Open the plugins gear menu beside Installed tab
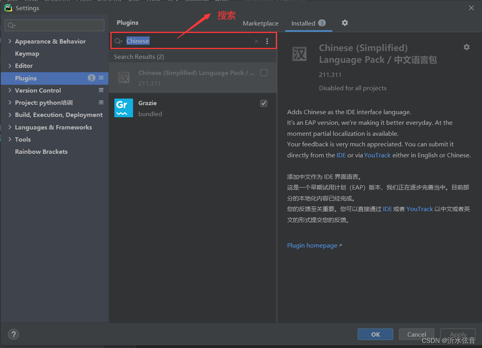482x348 pixels. (345, 23)
